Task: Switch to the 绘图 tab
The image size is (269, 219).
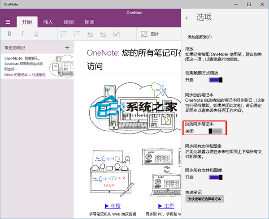Action: (69, 22)
